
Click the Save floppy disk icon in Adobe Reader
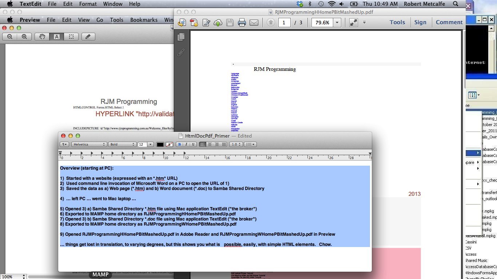coord(230,23)
